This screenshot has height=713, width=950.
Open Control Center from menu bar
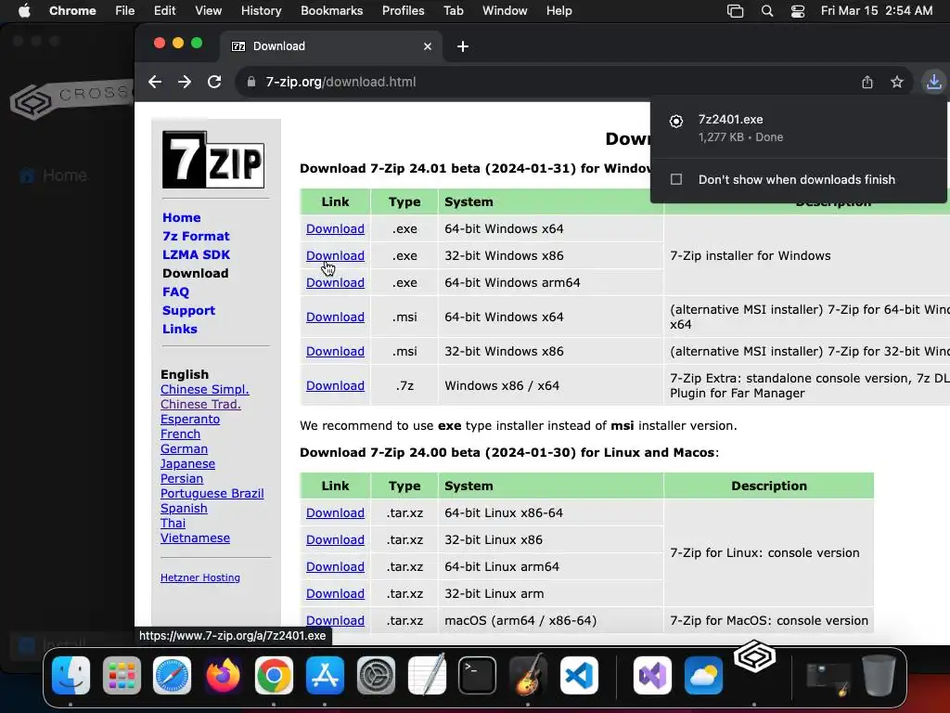pyautogui.click(x=798, y=11)
